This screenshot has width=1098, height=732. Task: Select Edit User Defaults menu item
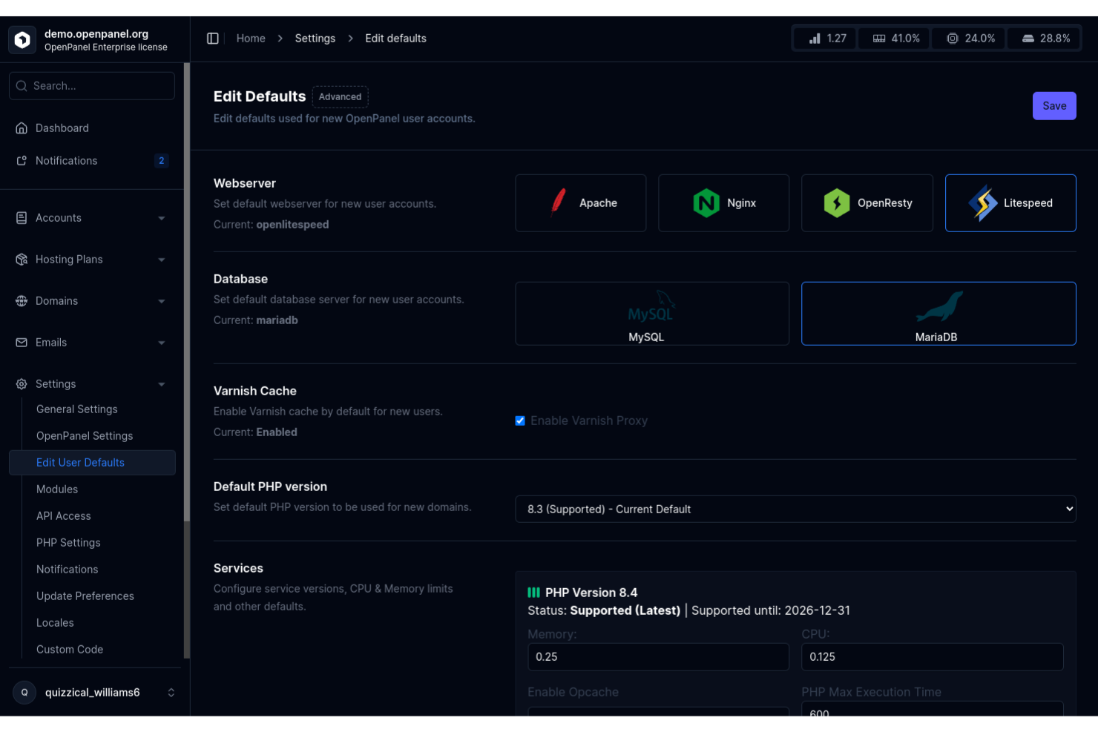pyautogui.click(x=92, y=463)
